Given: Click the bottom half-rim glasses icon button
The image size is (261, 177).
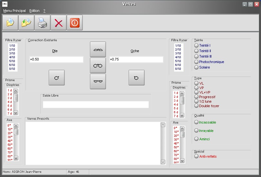Looking at the screenshot, I should pyautogui.click(x=98, y=81).
